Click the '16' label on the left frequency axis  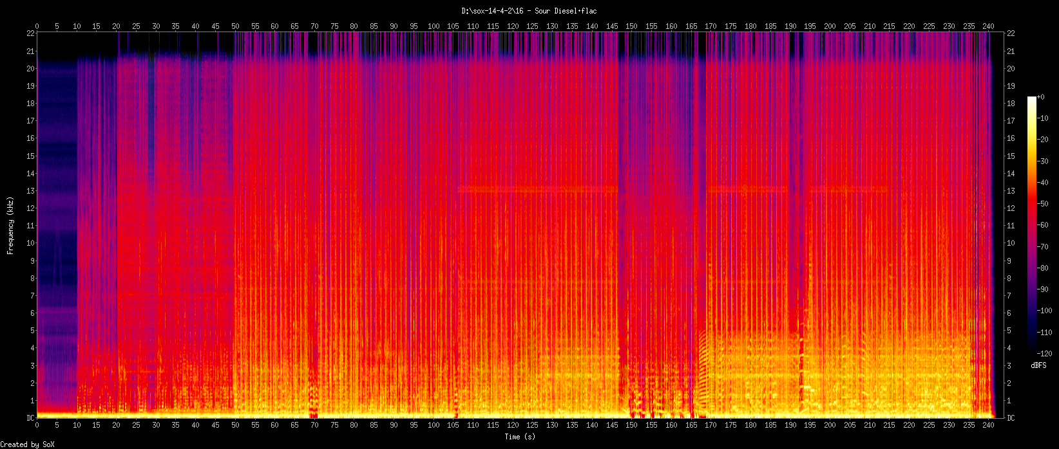pyautogui.click(x=30, y=138)
